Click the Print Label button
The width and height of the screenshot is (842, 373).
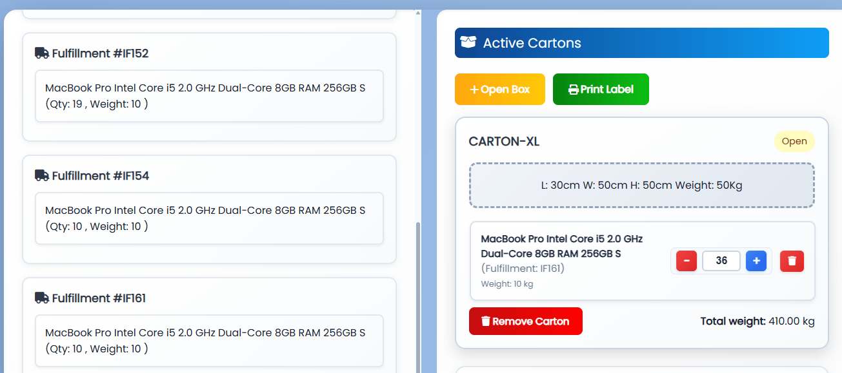coord(601,90)
